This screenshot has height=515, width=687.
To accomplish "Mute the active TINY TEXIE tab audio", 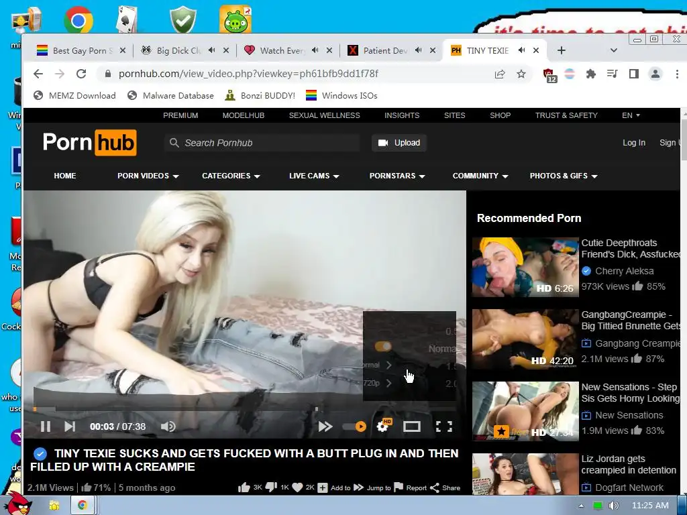I will pyautogui.click(x=521, y=50).
